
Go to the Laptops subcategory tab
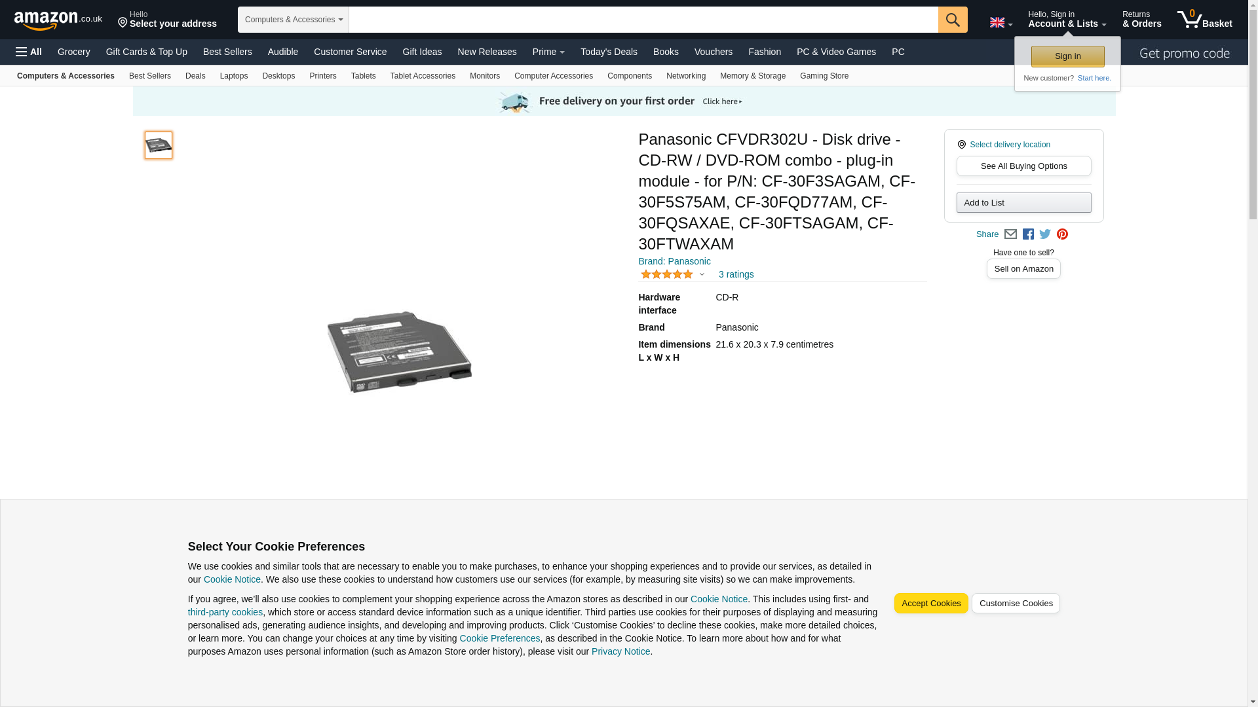[x=234, y=76]
